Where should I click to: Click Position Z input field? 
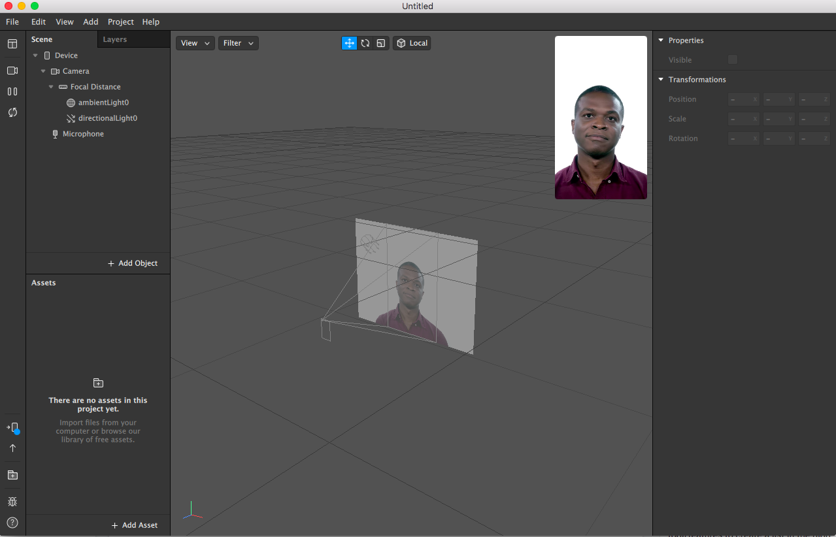(x=814, y=99)
